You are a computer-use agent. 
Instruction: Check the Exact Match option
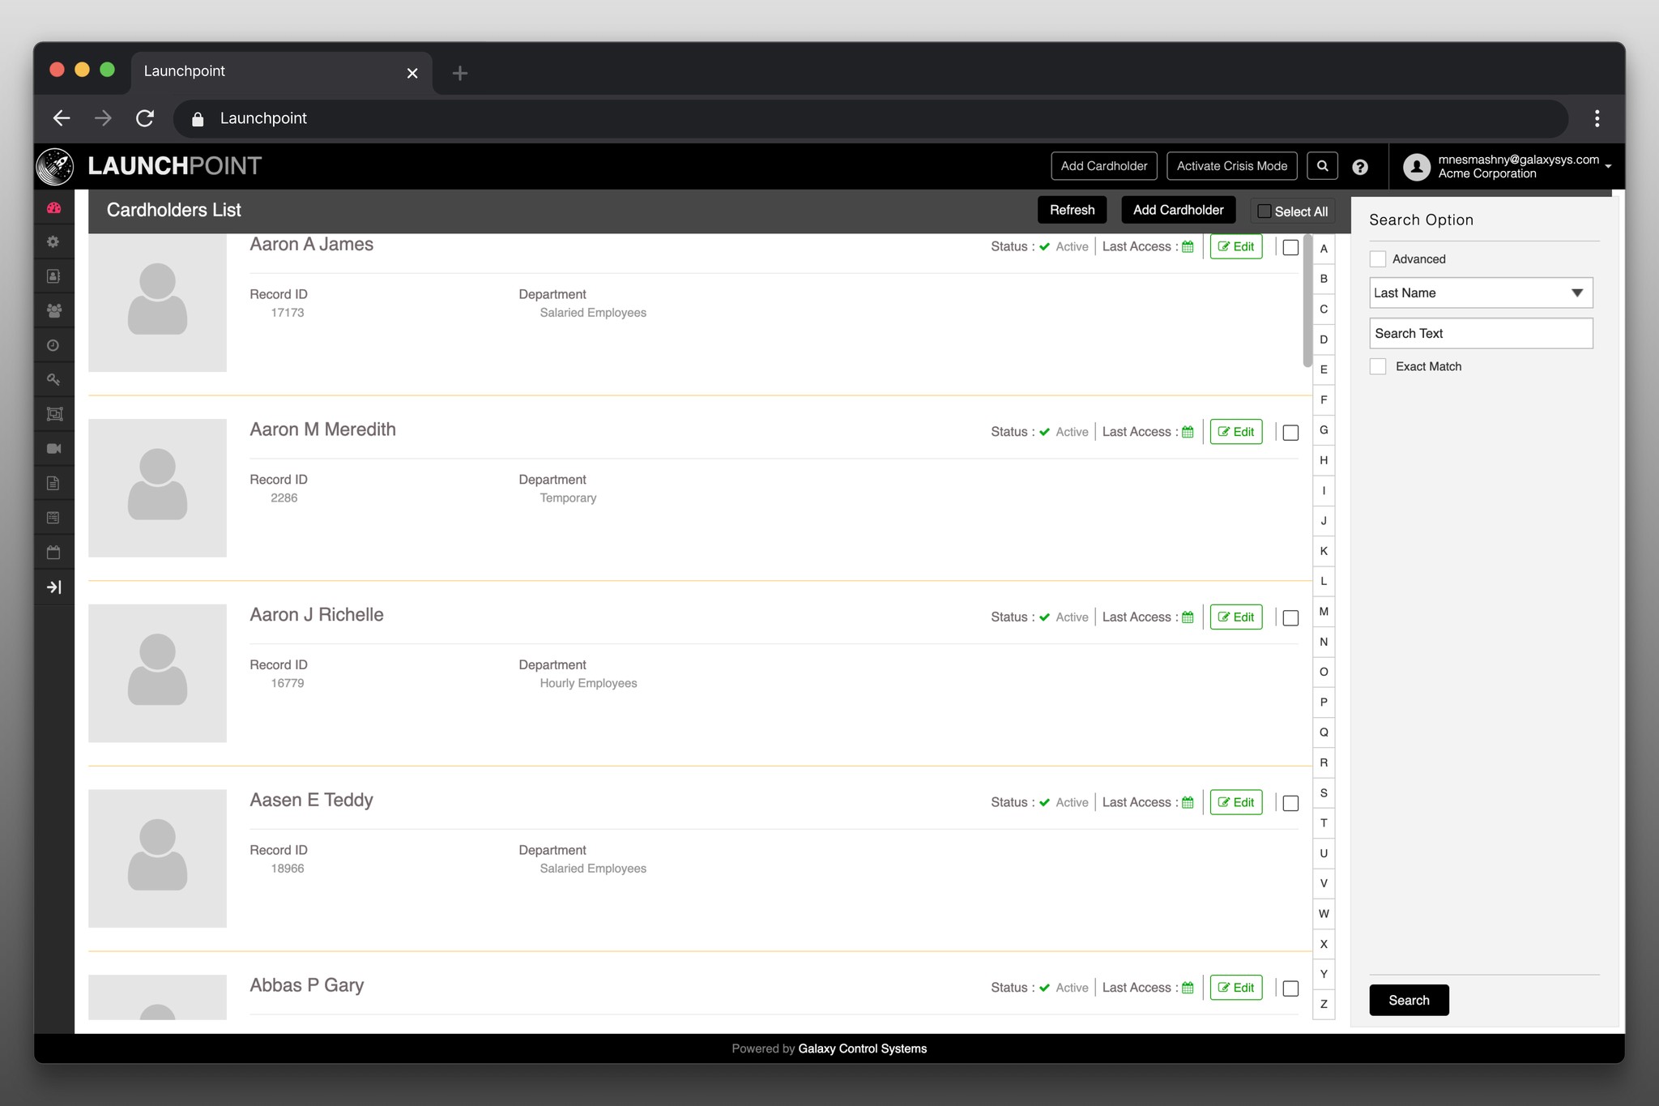(1378, 366)
